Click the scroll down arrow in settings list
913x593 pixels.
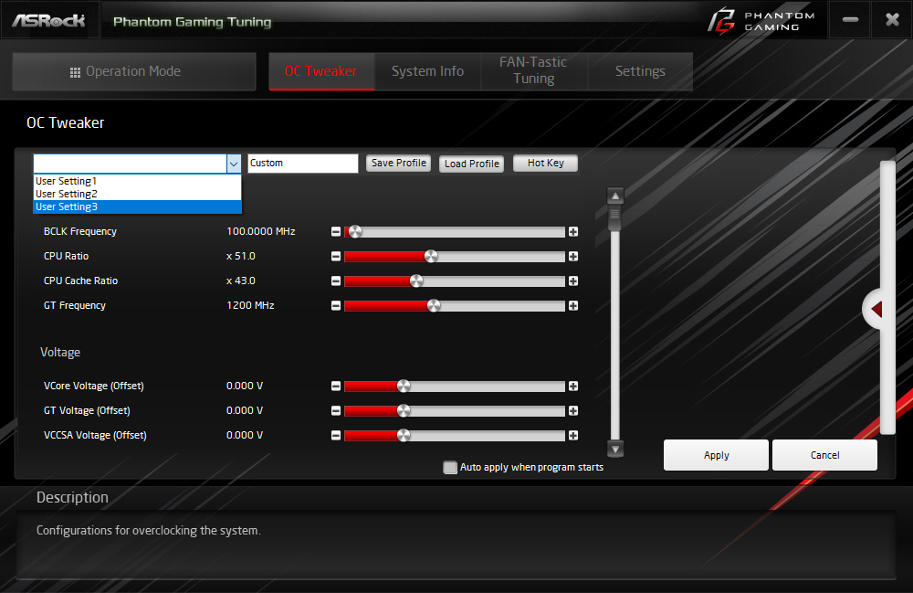(x=615, y=450)
